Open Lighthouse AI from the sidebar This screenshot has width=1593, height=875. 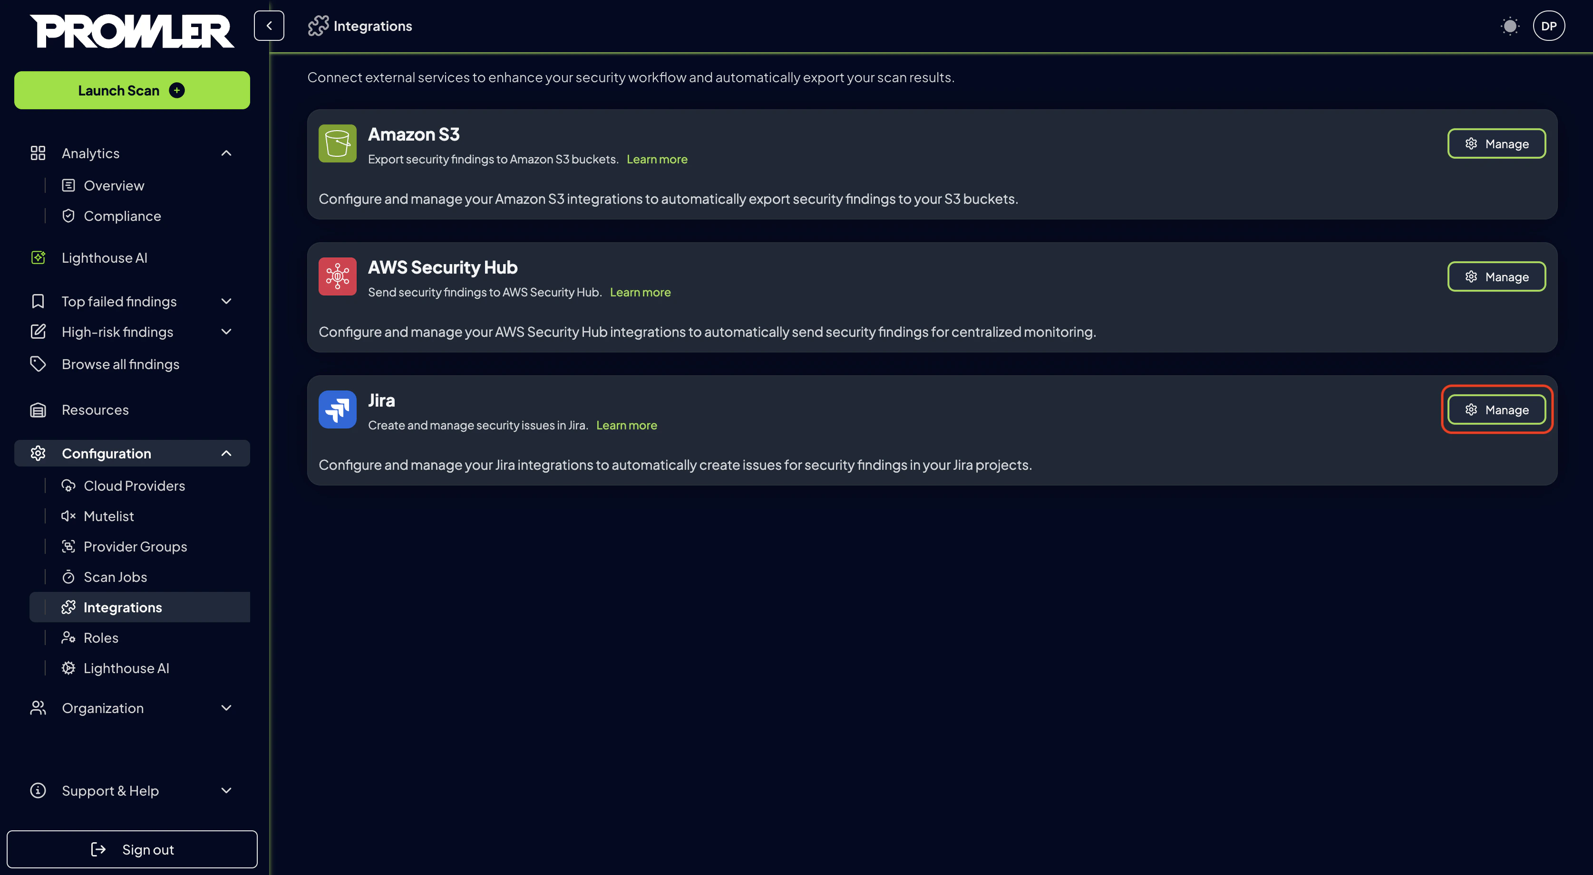tap(105, 257)
